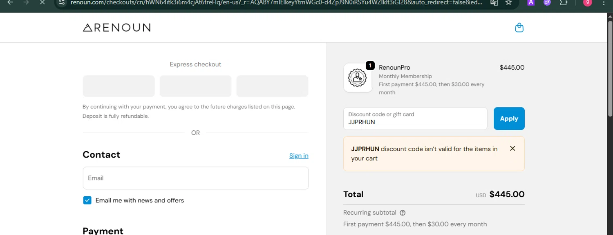Click the third express checkout button
This screenshot has width=613, height=235.
(x=272, y=86)
